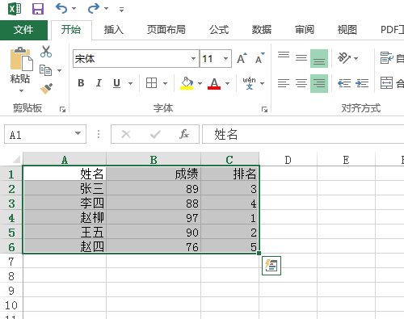404x319 pixels.
Task: Toggle left horizontal alignment
Action: tap(284, 83)
